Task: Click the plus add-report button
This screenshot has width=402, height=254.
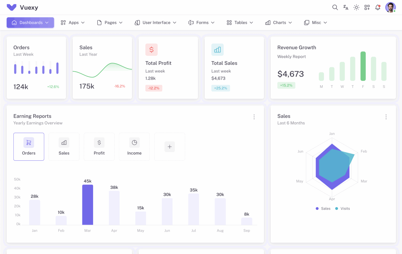Action: tap(170, 147)
